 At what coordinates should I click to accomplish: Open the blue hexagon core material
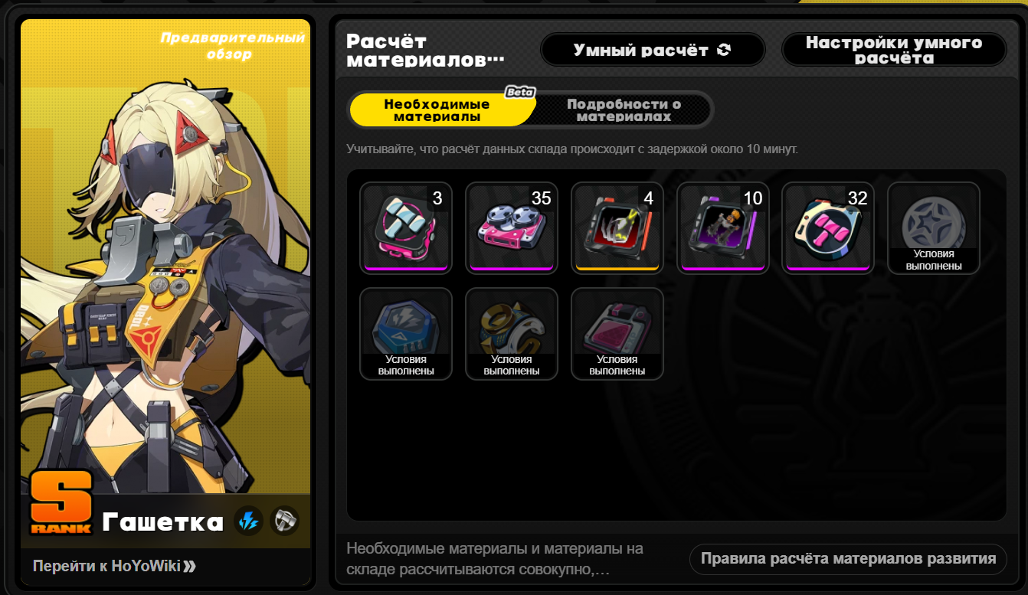click(405, 333)
